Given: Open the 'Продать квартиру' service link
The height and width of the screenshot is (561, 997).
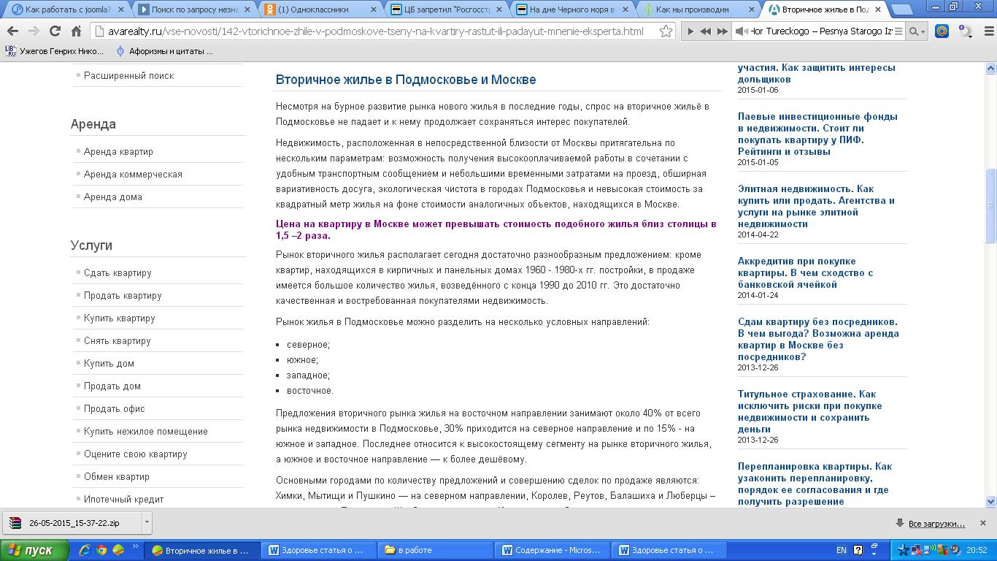Looking at the screenshot, I should pos(123,295).
